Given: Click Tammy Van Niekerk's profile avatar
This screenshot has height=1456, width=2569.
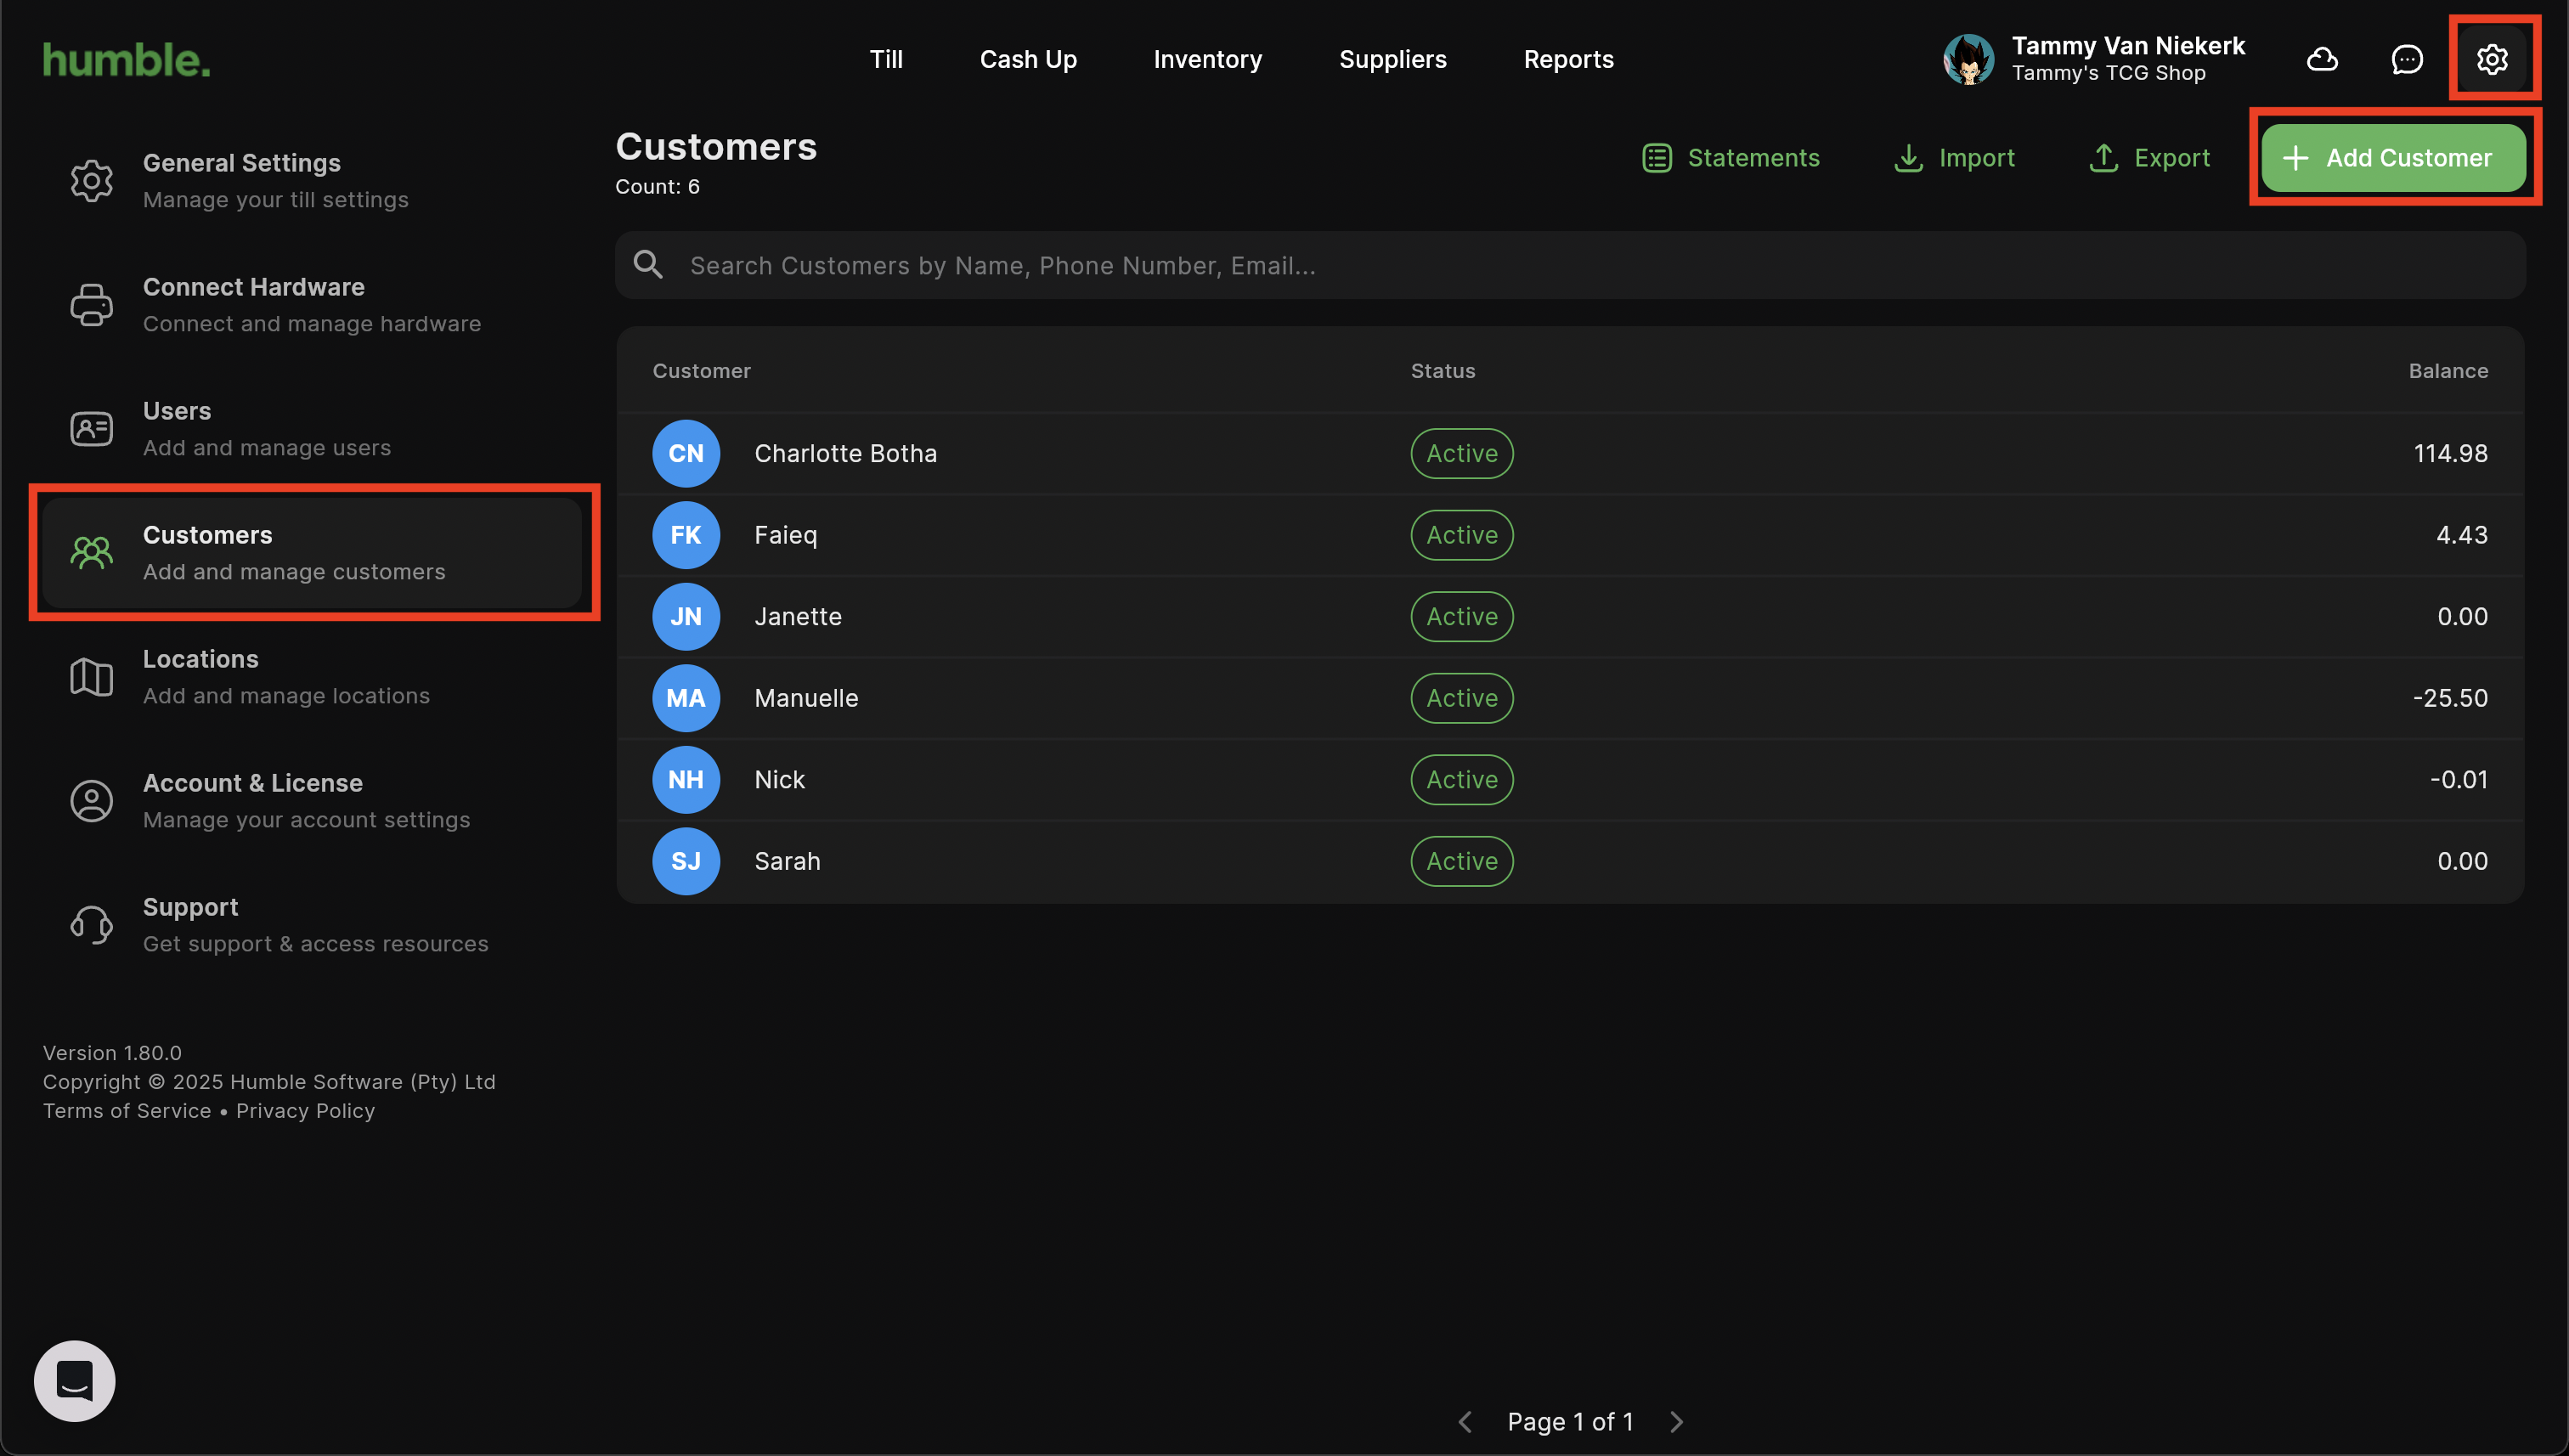Looking at the screenshot, I should (1968, 59).
